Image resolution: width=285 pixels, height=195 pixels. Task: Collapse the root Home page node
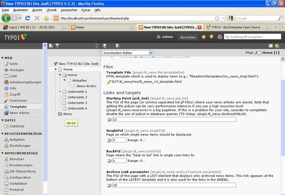click(56, 69)
